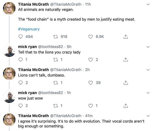Like the tweet with 6.9K likes
The image size is (153, 131).
click(x=91, y=37)
